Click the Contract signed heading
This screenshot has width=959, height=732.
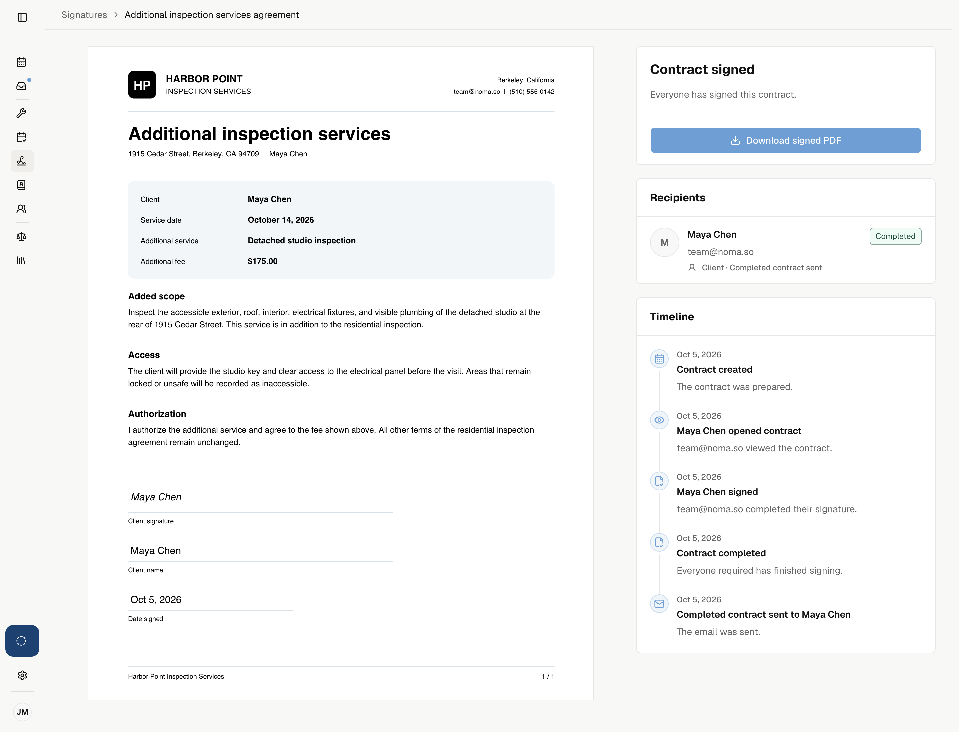[x=702, y=69]
